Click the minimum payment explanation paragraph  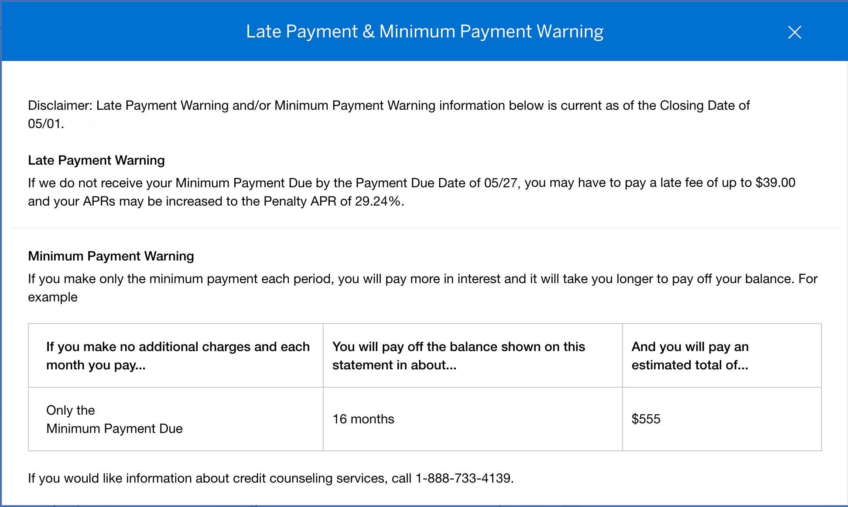point(422,279)
